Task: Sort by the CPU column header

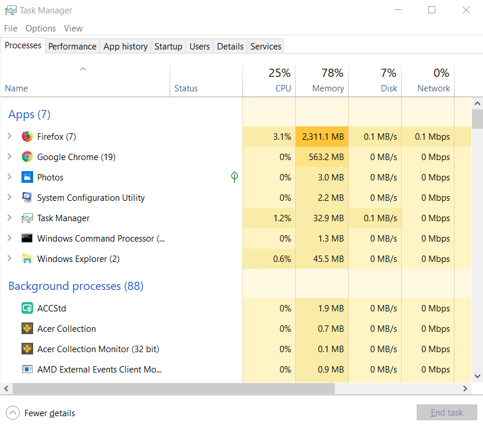Action: point(269,81)
